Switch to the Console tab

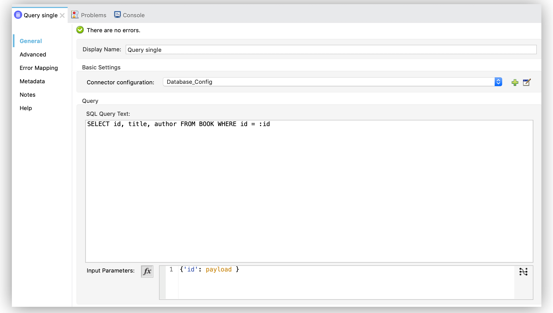134,15
